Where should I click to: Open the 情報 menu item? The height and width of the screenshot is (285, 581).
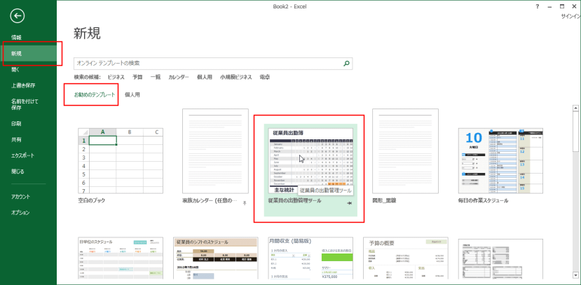click(16, 37)
